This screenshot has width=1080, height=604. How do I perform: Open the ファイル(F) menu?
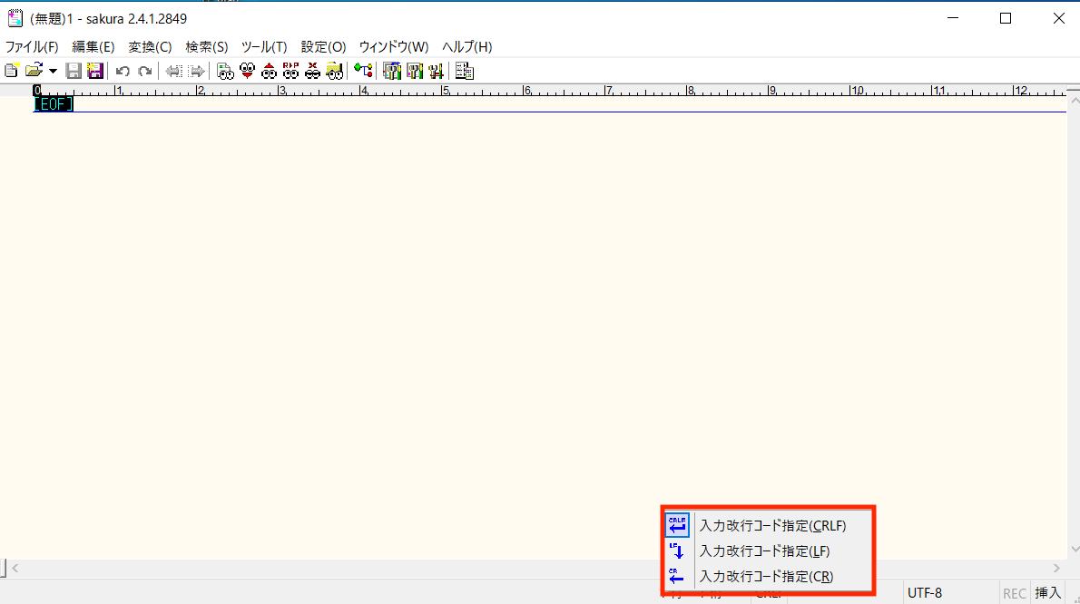click(32, 47)
